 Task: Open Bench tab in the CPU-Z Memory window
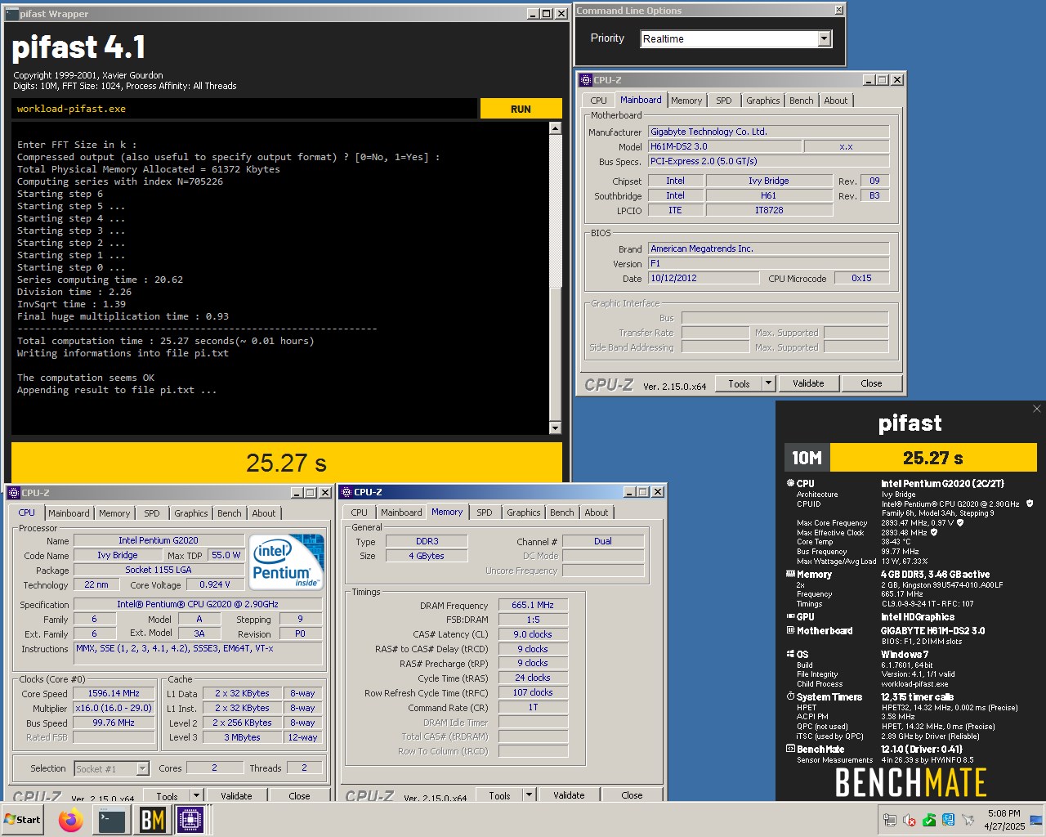click(x=562, y=512)
